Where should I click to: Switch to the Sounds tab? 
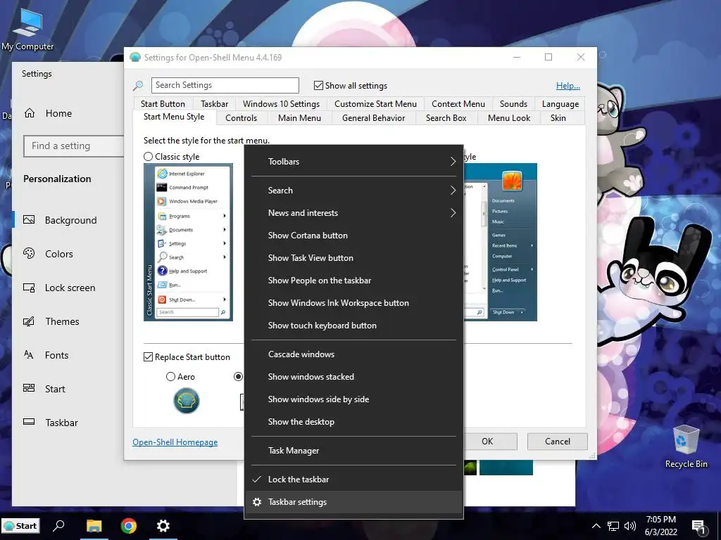click(513, 104)
